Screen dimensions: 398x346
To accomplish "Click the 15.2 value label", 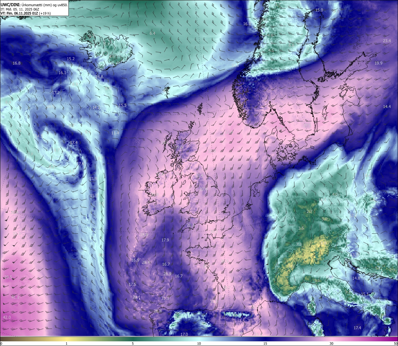I will (71, 59).
